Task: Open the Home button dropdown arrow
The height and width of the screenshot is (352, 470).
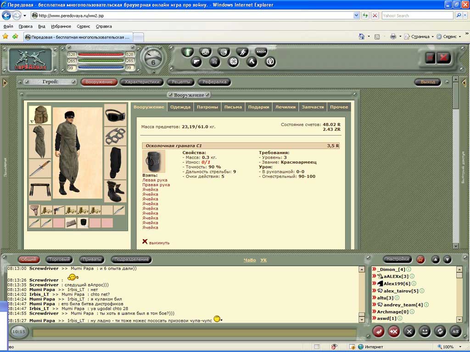Action: (369, 37)
